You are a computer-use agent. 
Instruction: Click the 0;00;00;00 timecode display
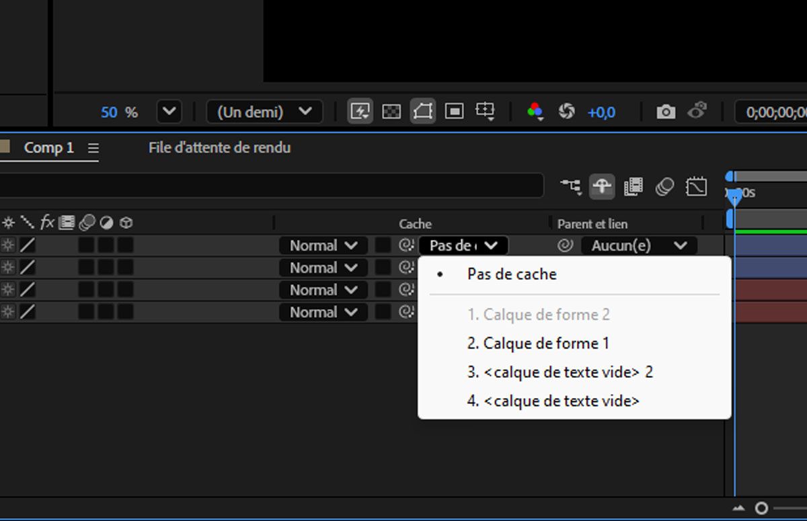[771, 112]
